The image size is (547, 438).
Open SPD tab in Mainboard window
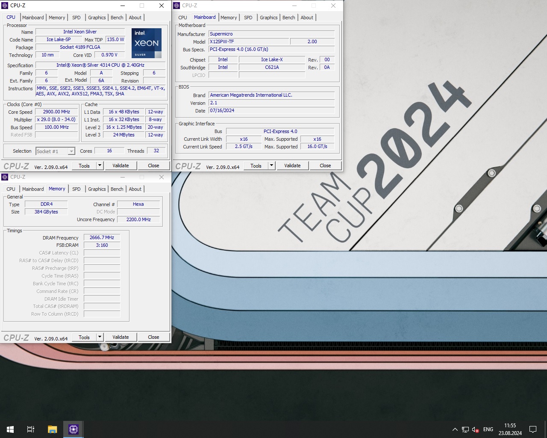pyautogui.click(x=248, y=18)
